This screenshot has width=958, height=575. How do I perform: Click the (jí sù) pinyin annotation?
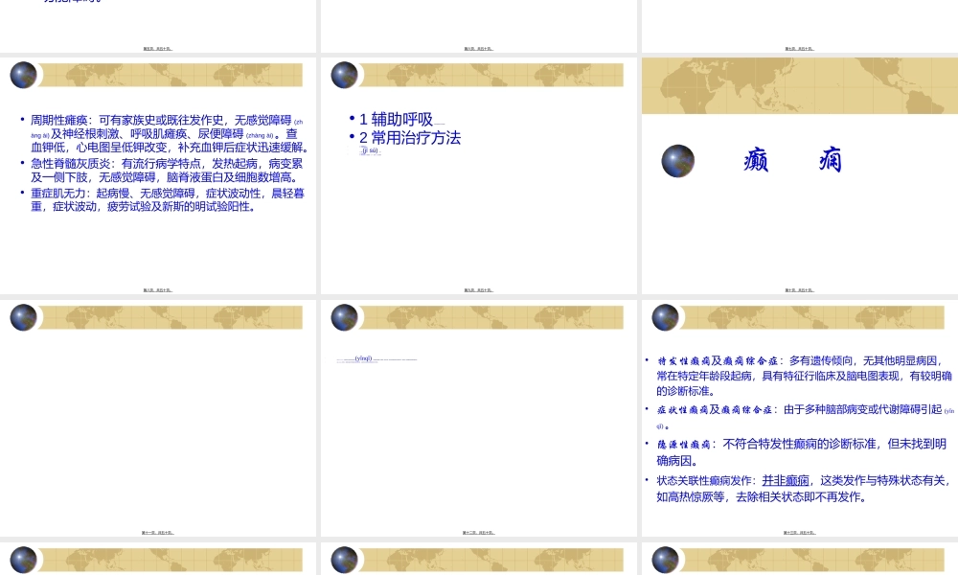370,150
